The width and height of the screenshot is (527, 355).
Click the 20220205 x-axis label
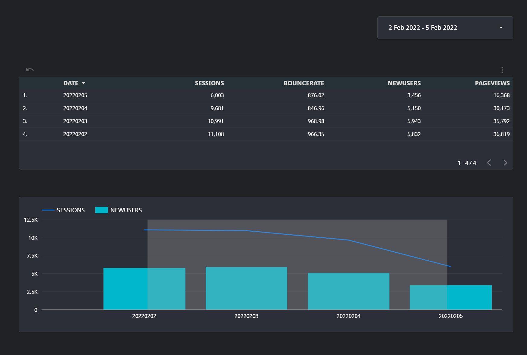[x=450, y=316]
